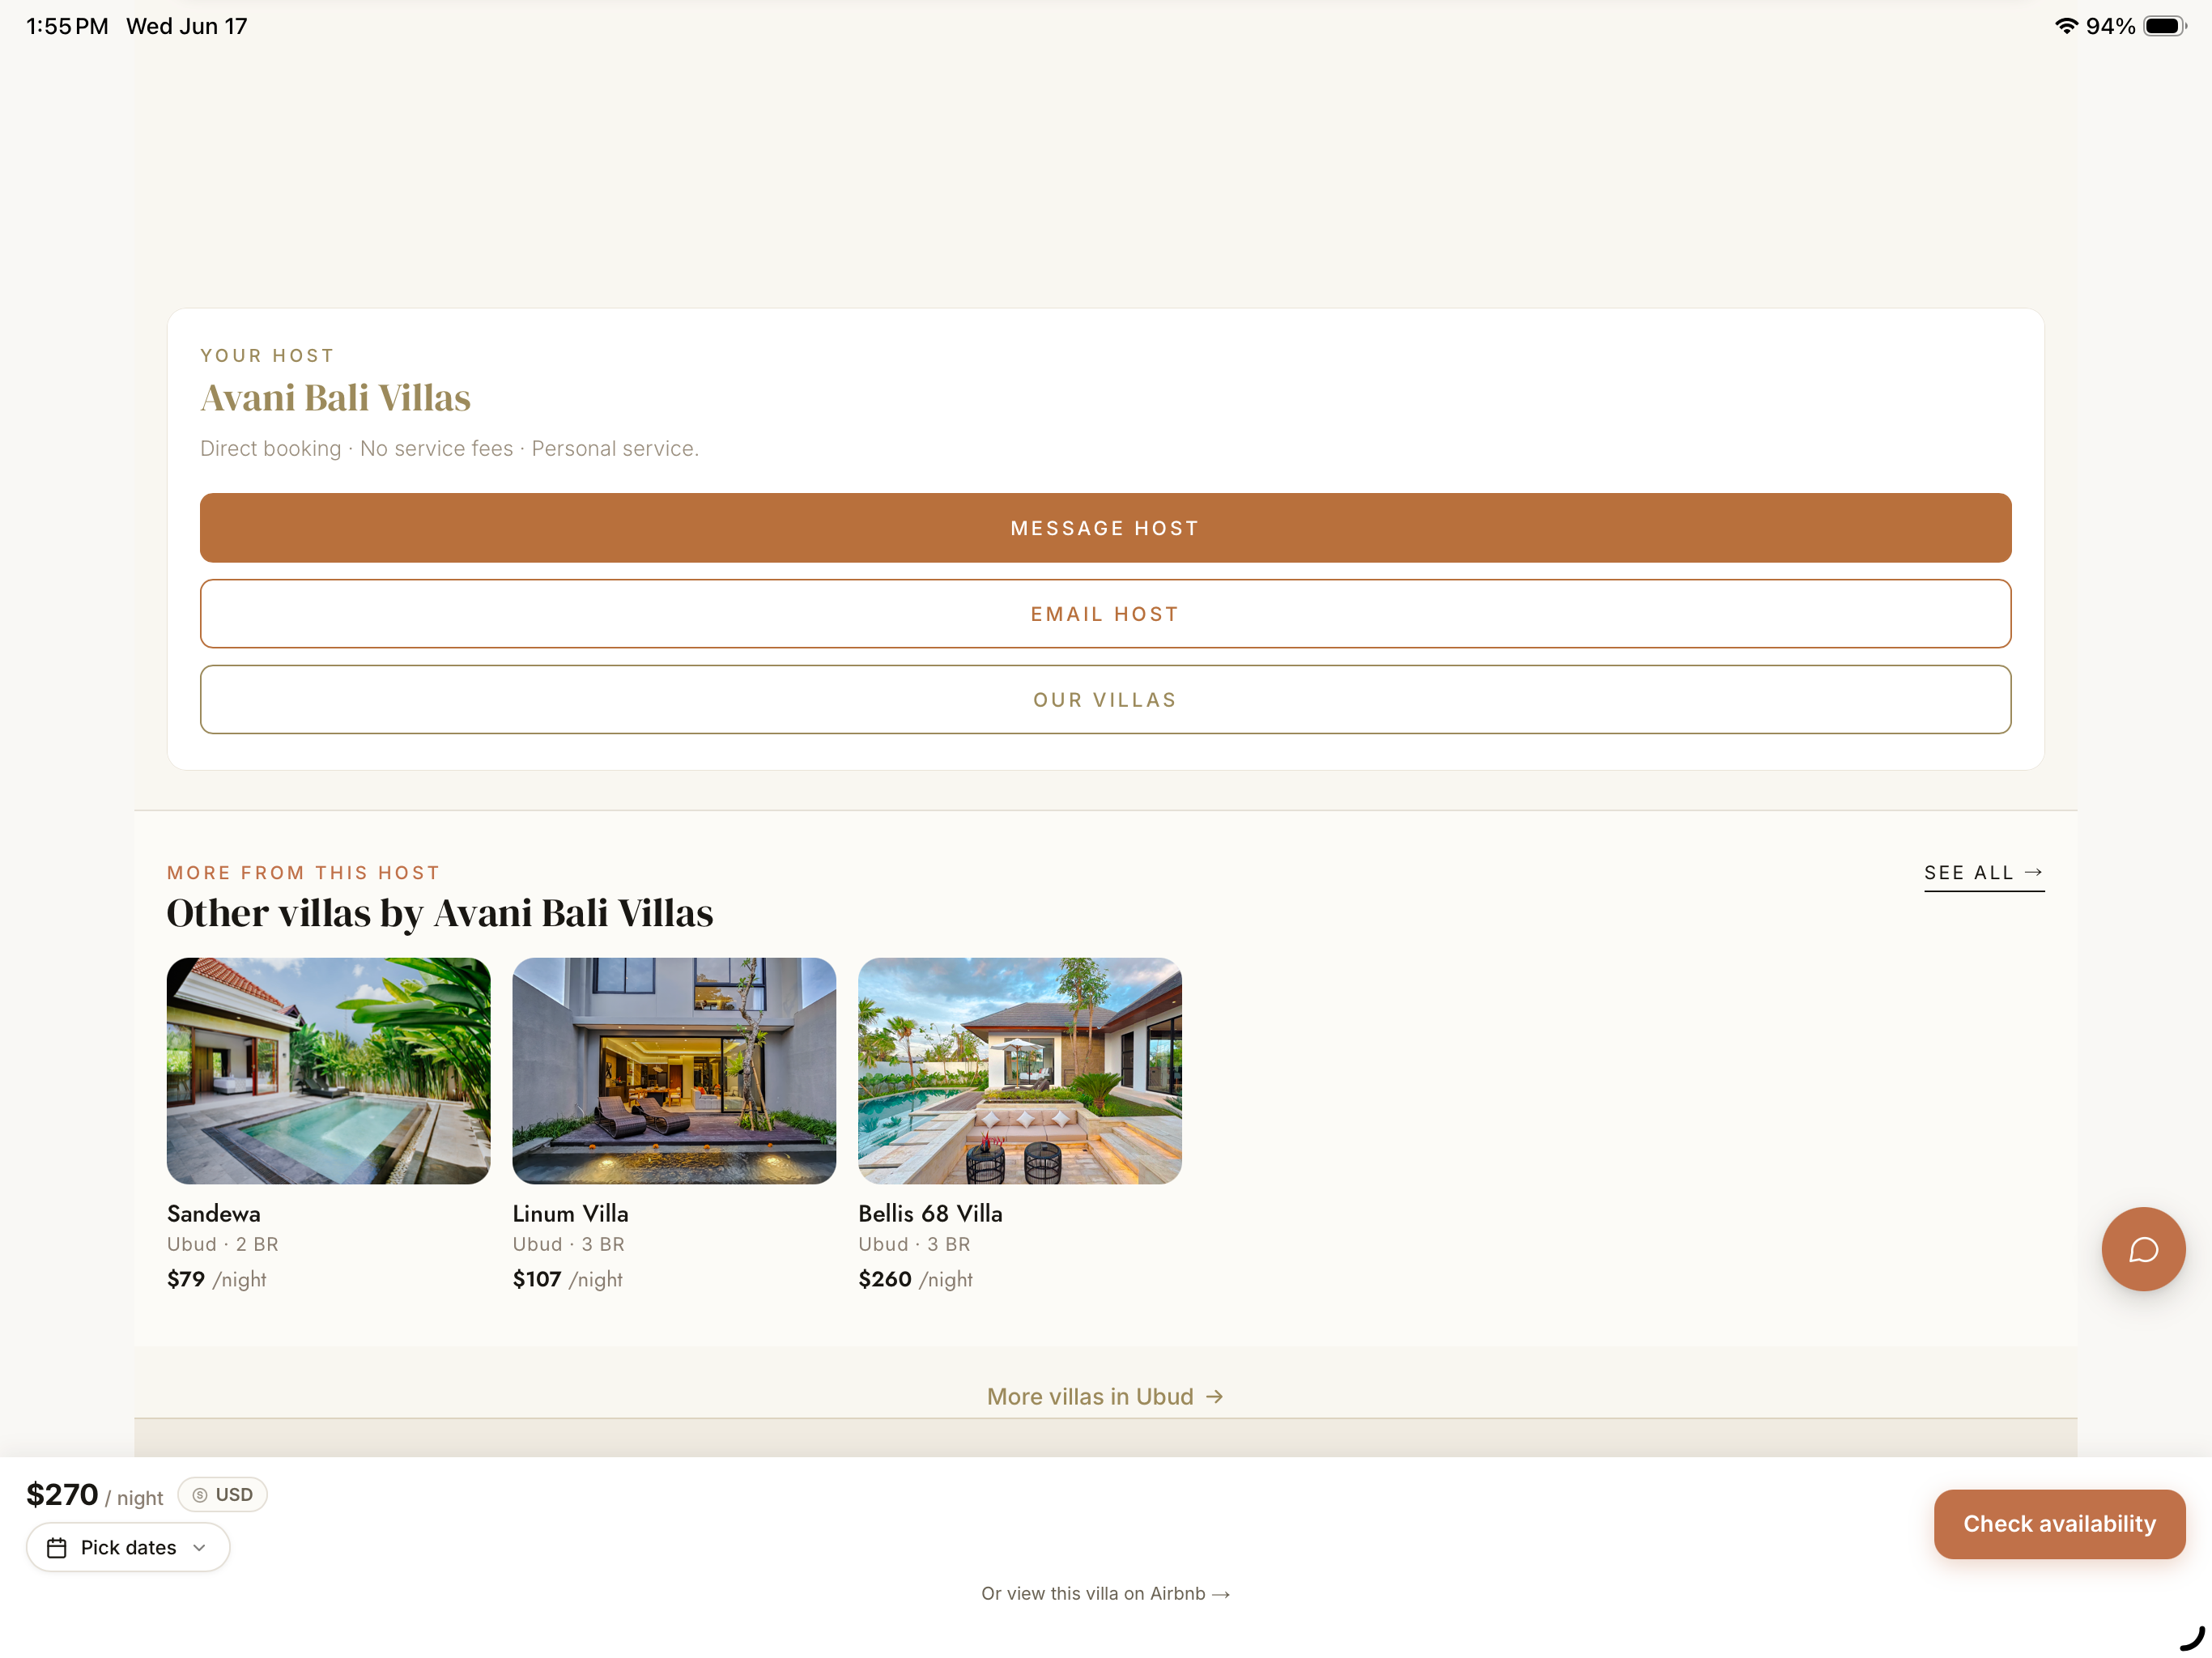Viewport: 2212px width, 1658px height.
Task: Click the Message Host button
Action: click(1105, 527)
